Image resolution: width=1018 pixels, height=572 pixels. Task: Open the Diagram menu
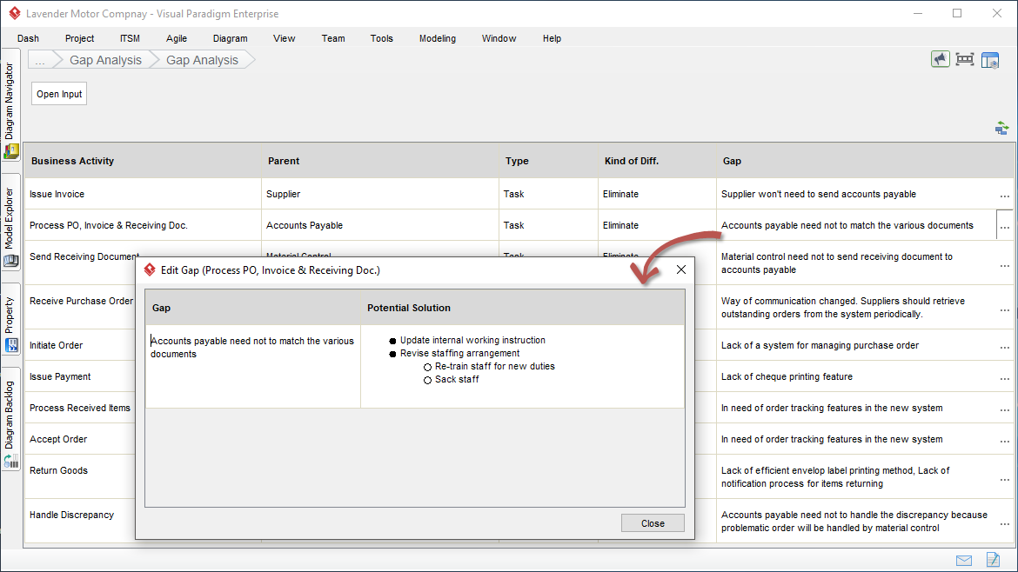coord(230,38)
